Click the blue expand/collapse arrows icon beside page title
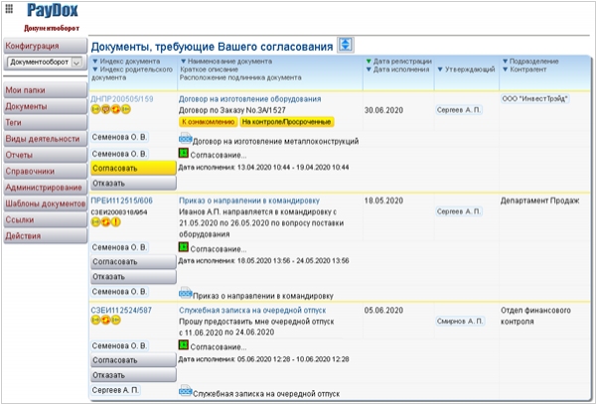The width and height of the screenshot is (596, 404). 346,45
